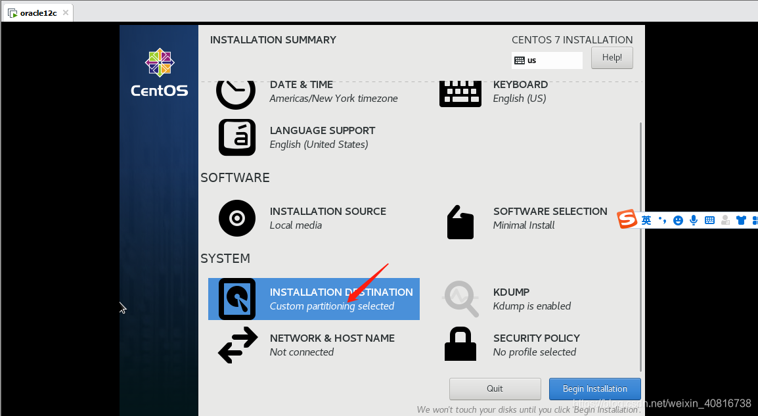Click the oracle12c VM tab icon
Screen dimensions: 758x416
12,13
